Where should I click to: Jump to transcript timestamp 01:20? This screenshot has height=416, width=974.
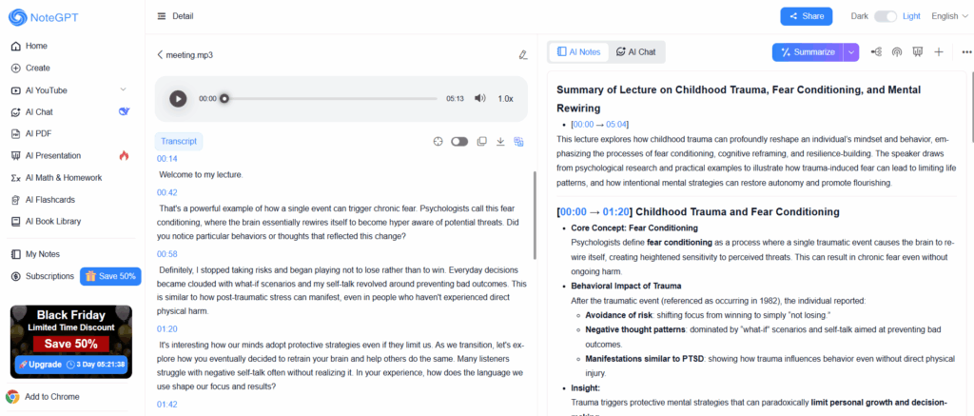167,329
